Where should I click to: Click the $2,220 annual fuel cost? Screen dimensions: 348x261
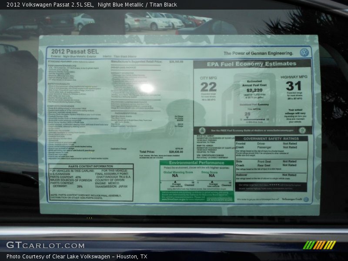point(254,90)
